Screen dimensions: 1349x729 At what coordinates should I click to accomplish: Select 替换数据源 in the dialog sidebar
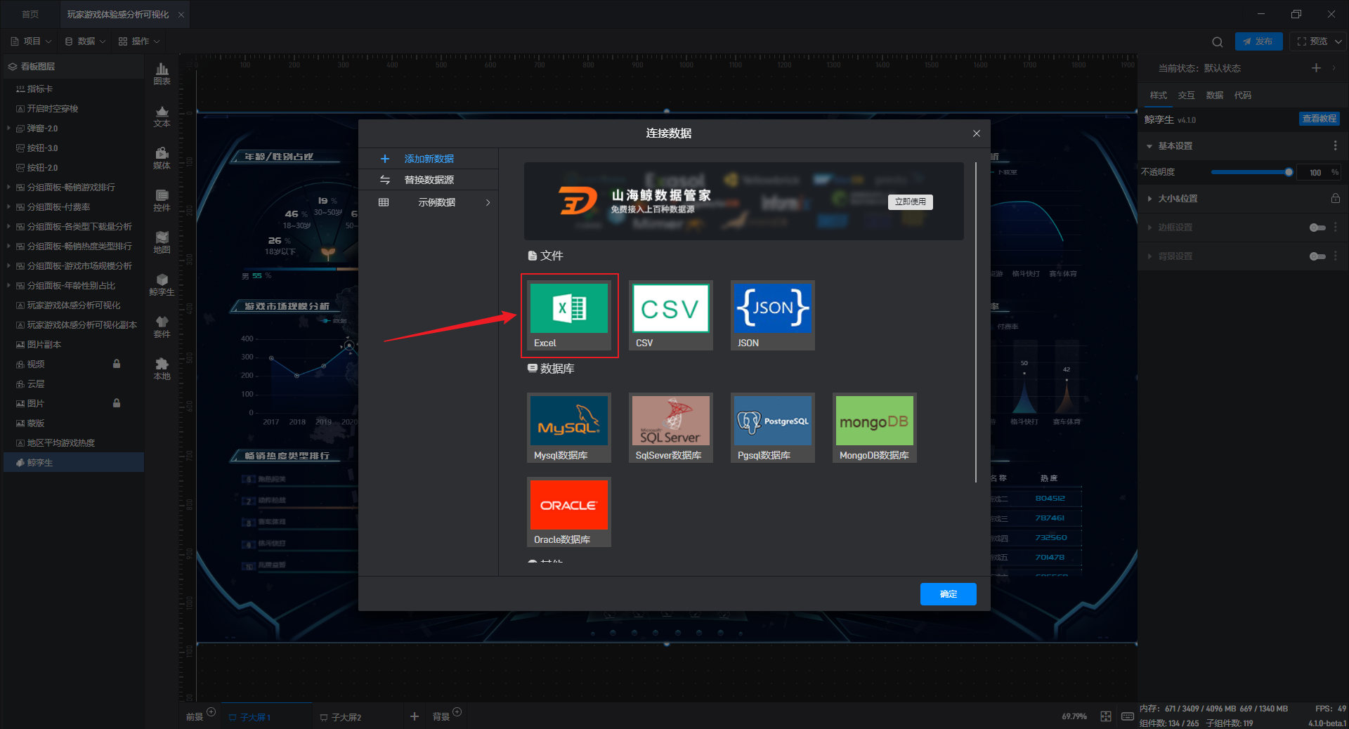tap(429, 180)
